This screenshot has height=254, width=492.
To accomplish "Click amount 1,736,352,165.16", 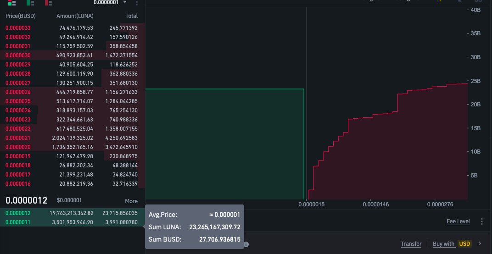I will pyautogui.click(x=73, y=147).
